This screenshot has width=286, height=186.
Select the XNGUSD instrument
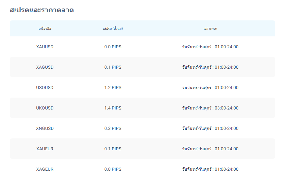click(x=45, y=129)
